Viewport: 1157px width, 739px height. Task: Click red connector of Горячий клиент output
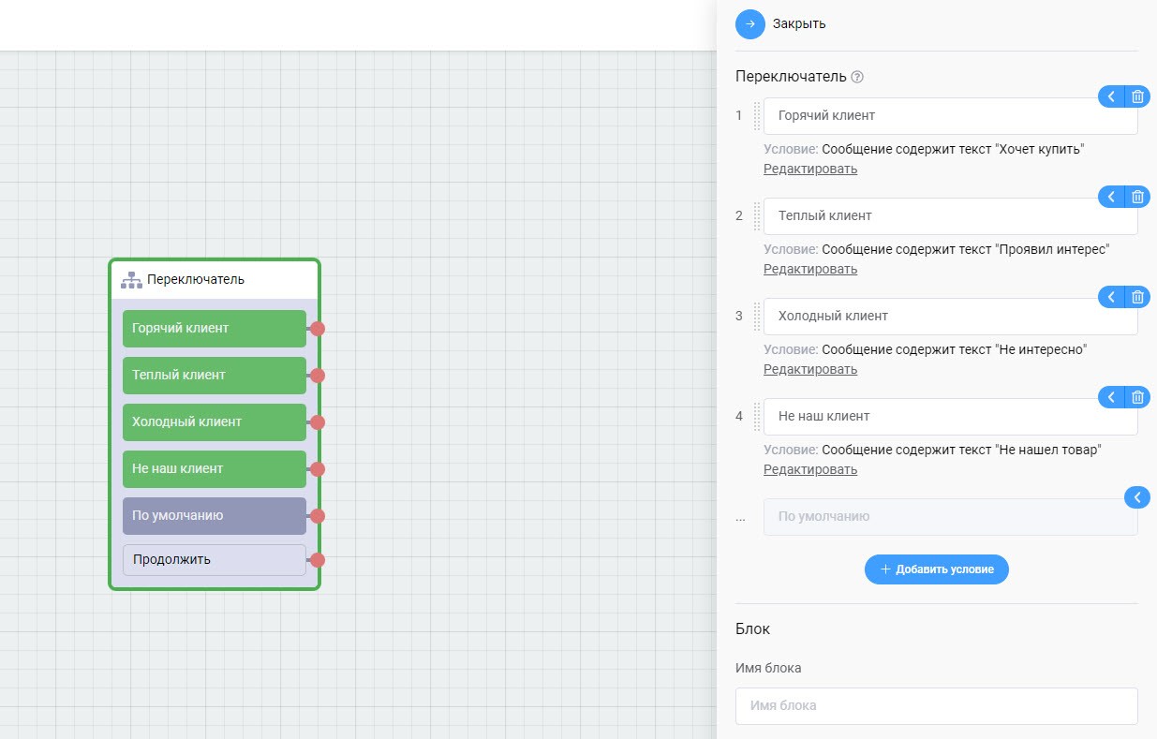point(318,329)
